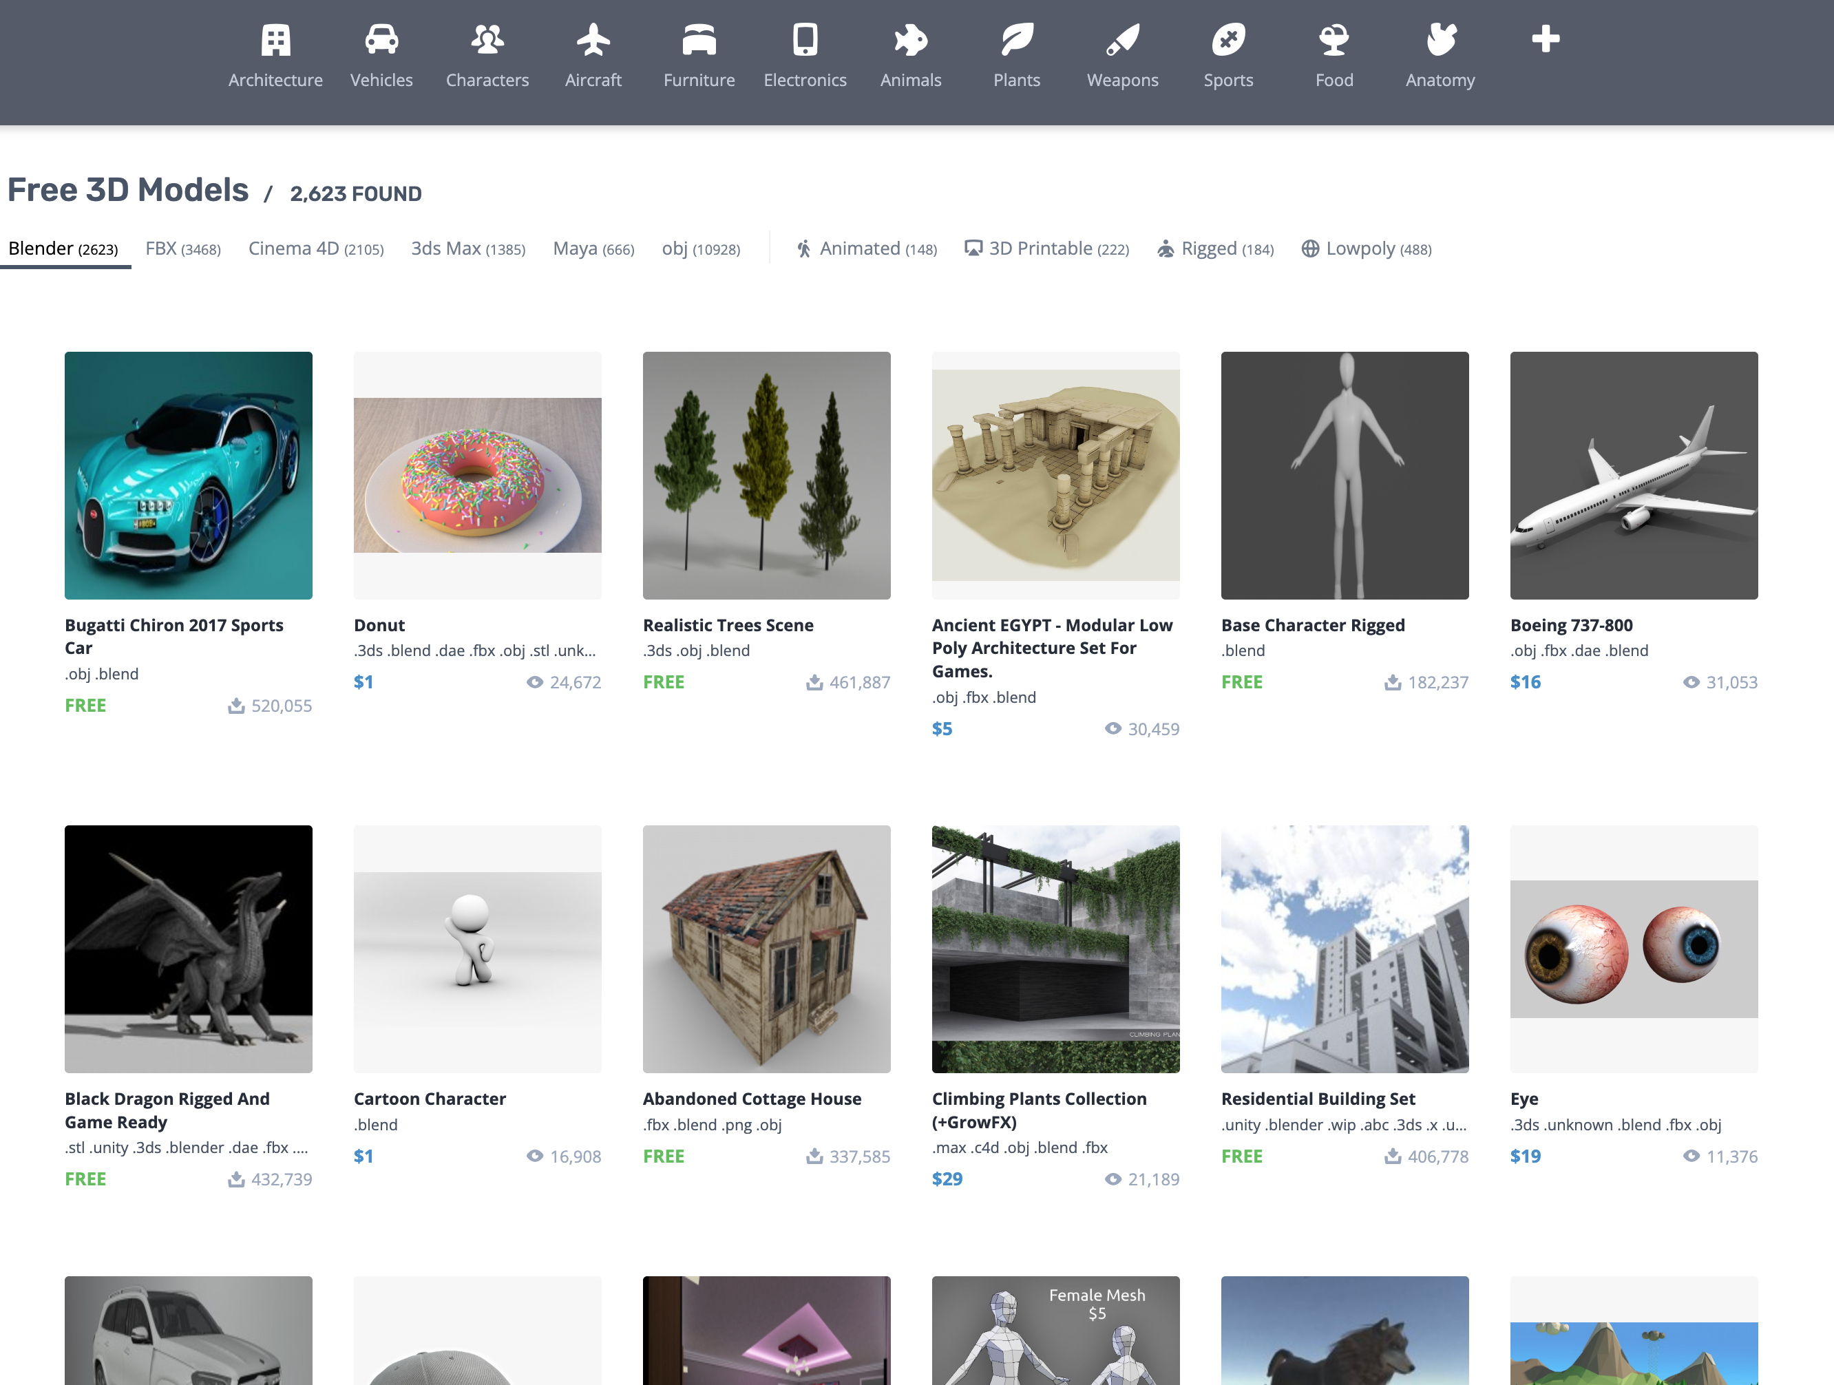Click the Realistic Trees thumbnail
This screenshot has height=1385, width=1834.
pyautogui.click(x=766, y=475)
